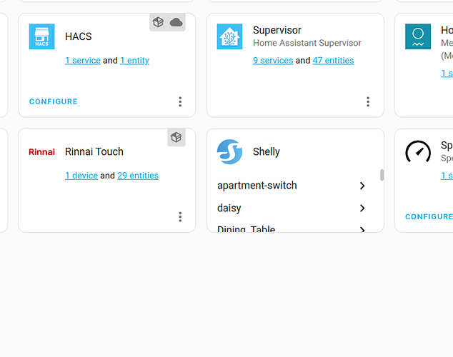Click the Shelly device list scrollbar
The width and height of the screenshot is (453, 357).
point(382,175)
